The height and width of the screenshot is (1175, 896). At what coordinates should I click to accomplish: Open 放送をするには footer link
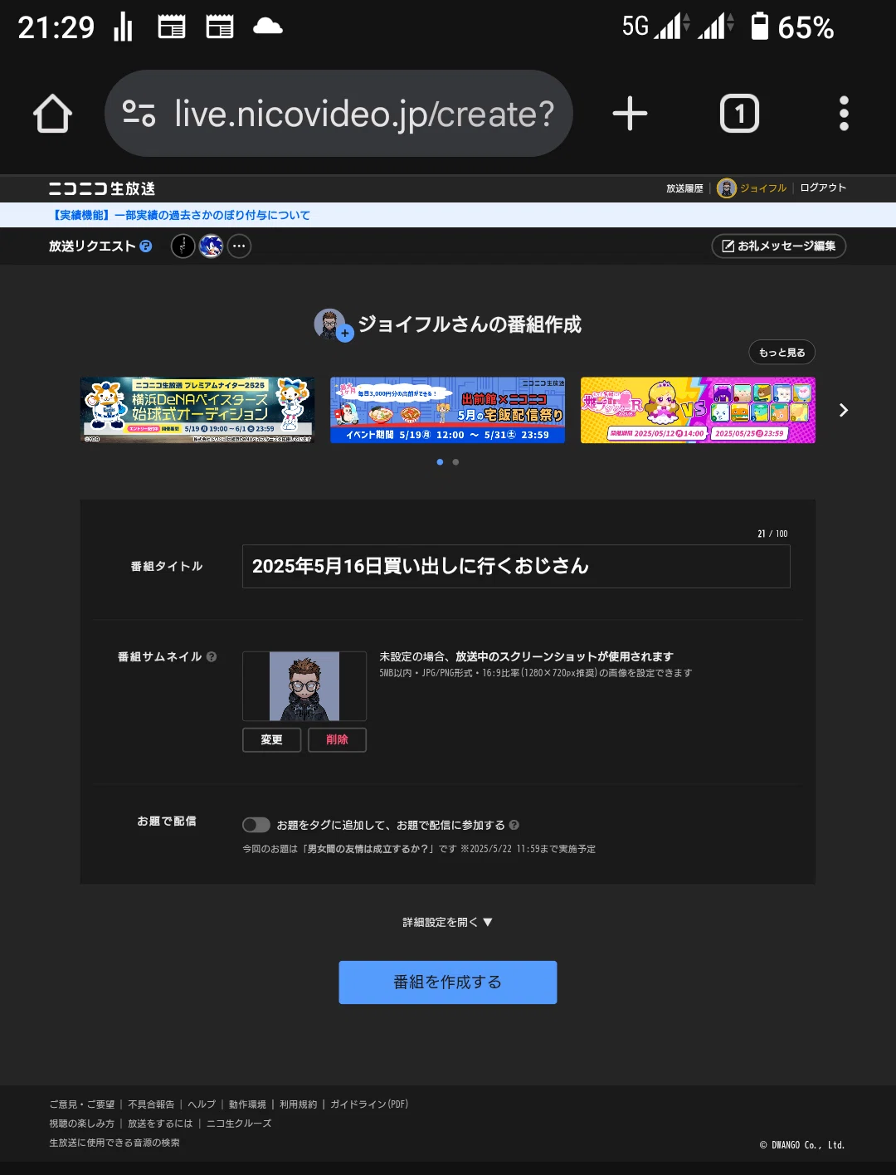tap(160, 1124)
